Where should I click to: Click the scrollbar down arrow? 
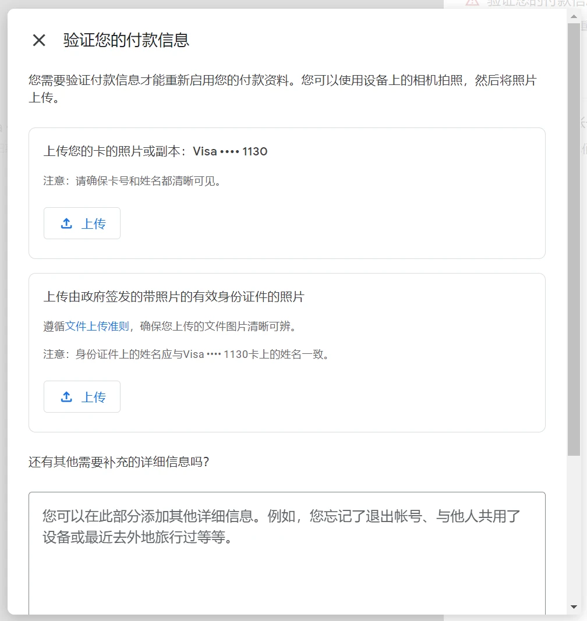point(574,607)
